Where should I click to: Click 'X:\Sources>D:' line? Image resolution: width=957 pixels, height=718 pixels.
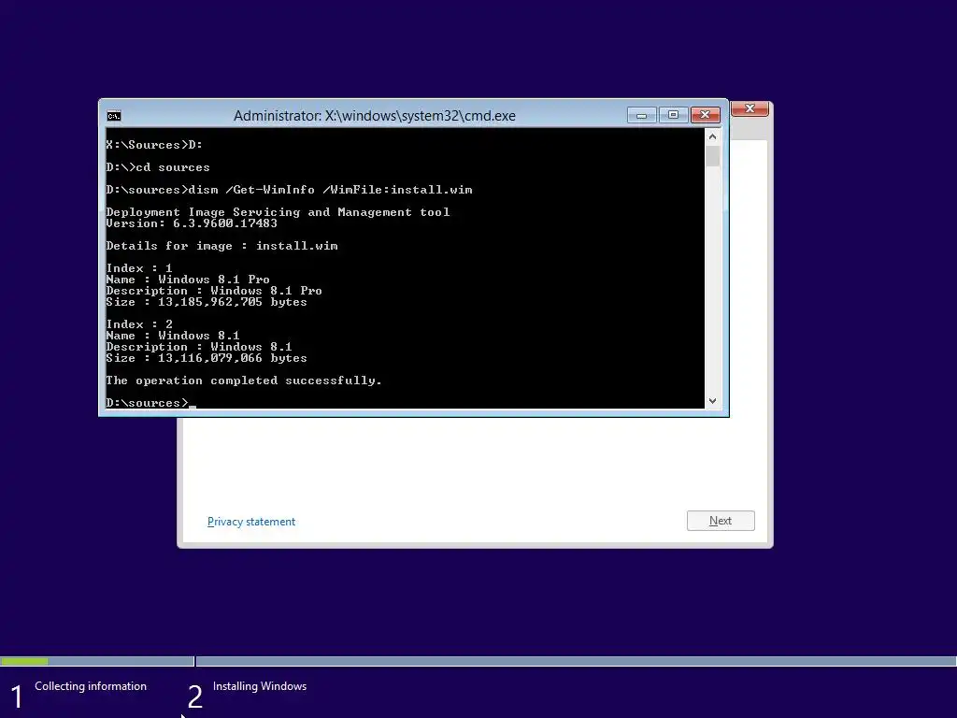click(154, 145)
